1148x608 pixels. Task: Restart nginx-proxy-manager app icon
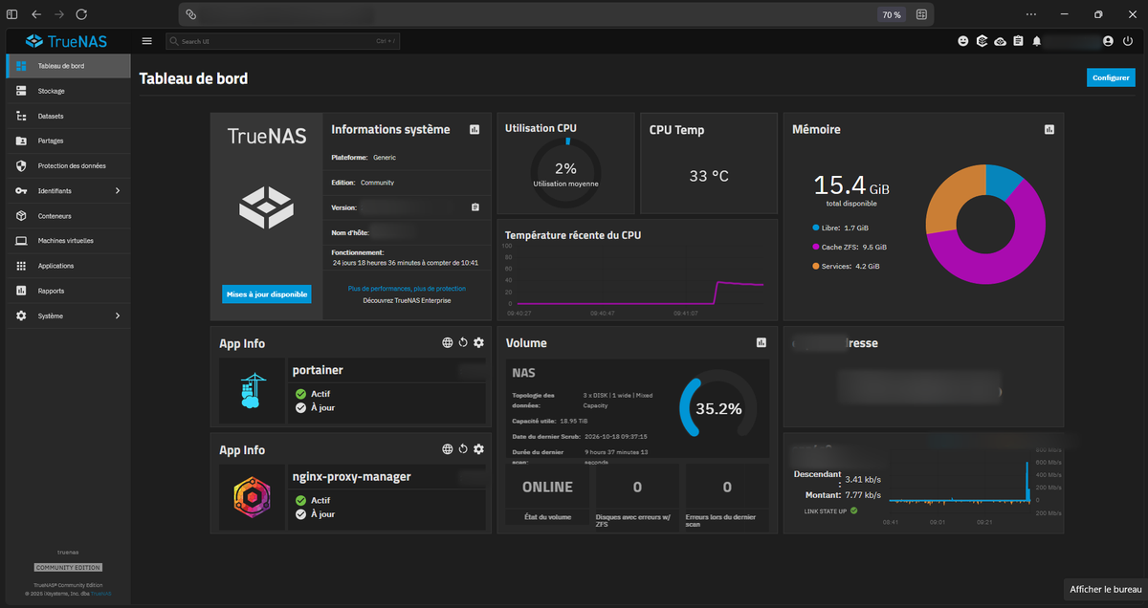(463, 449)
